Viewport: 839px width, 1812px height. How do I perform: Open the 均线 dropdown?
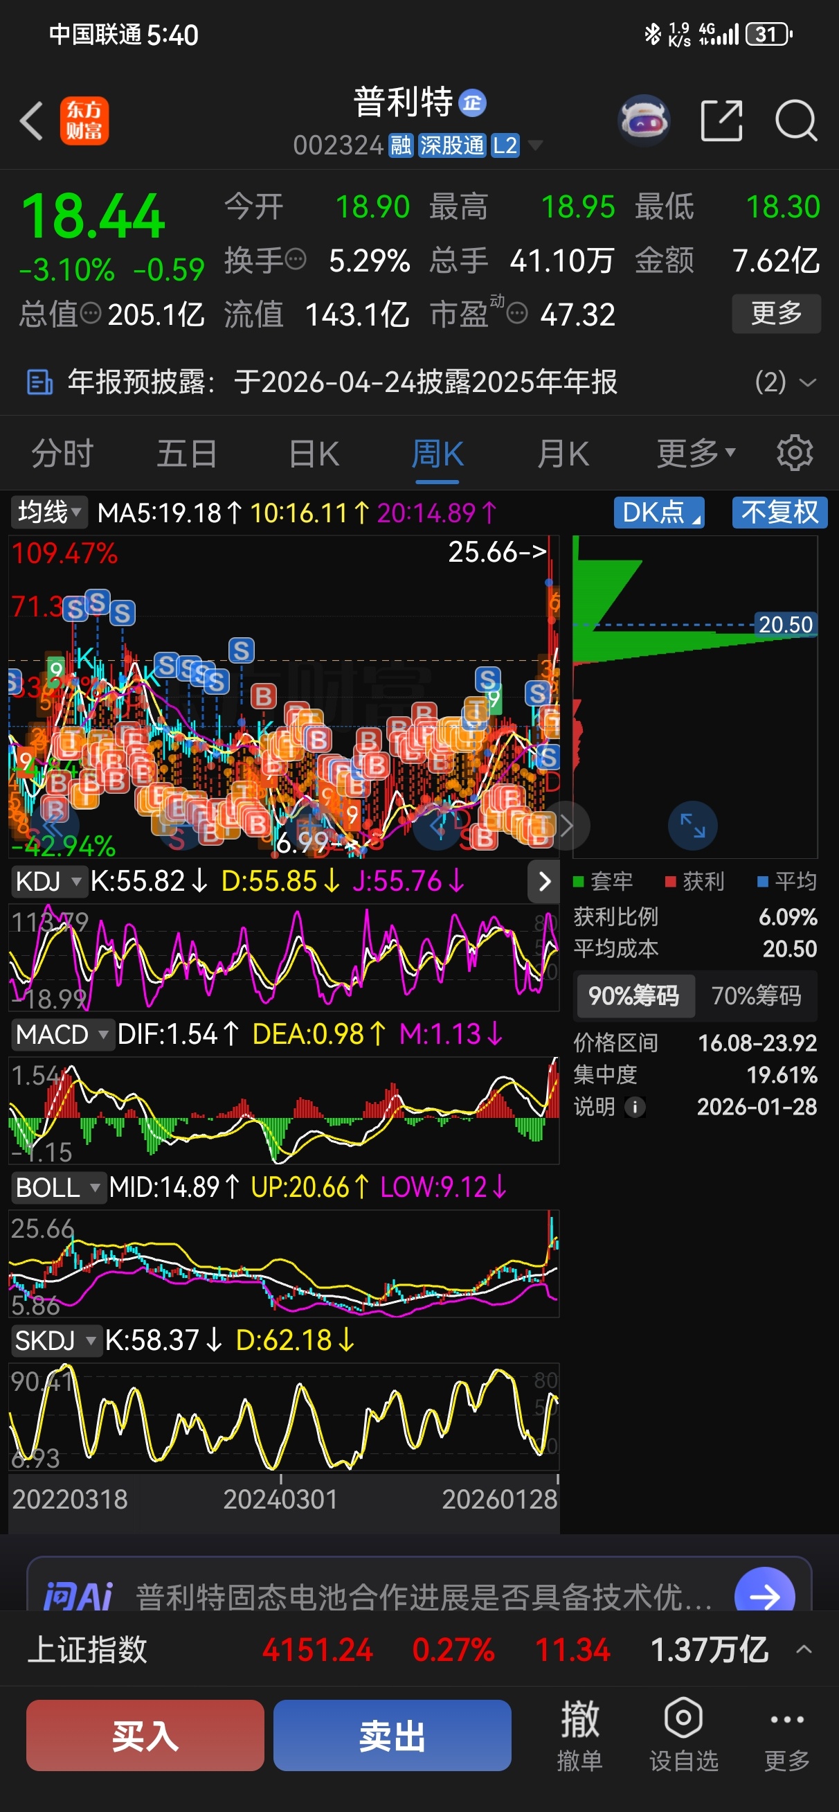coord(49,512)
